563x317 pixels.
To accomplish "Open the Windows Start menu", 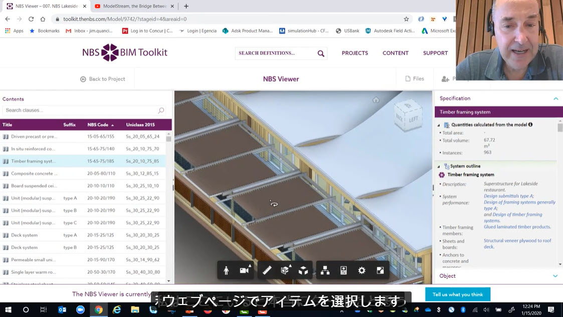I will point(8,310).
